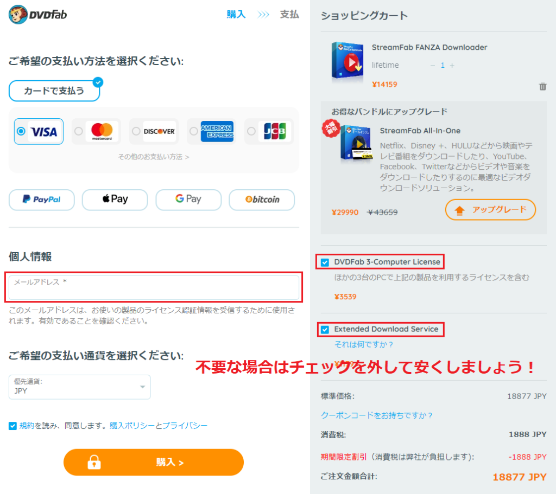The width and height of the screenshot is (556, 494).
Task: Pay with bitcoin
Action: (262, 200)
